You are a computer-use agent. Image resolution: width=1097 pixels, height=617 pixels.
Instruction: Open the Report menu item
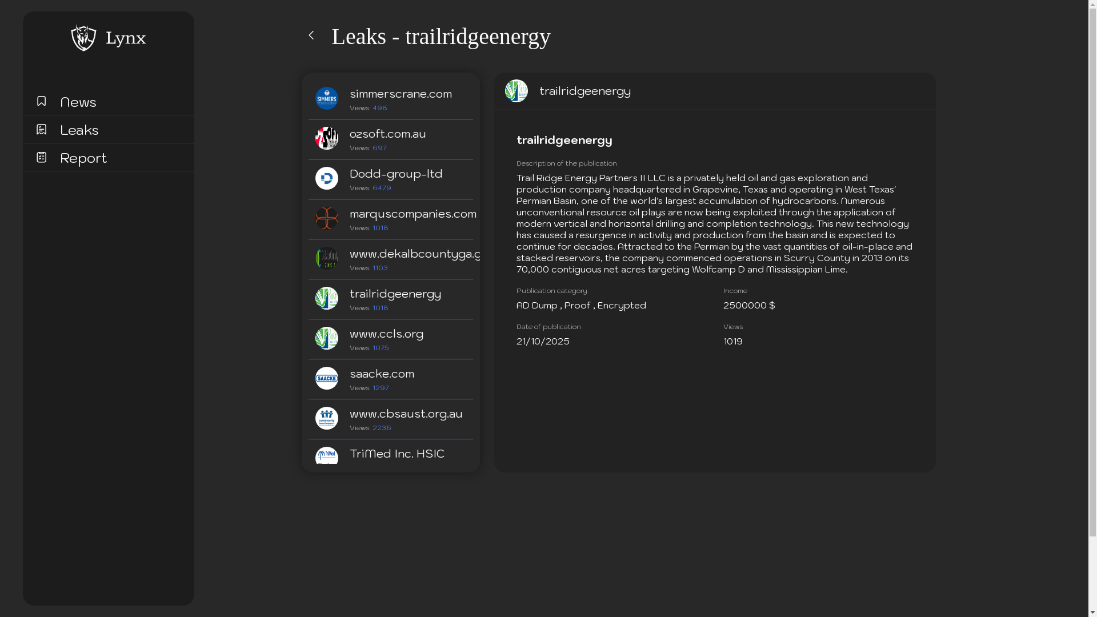coord(83,158)
